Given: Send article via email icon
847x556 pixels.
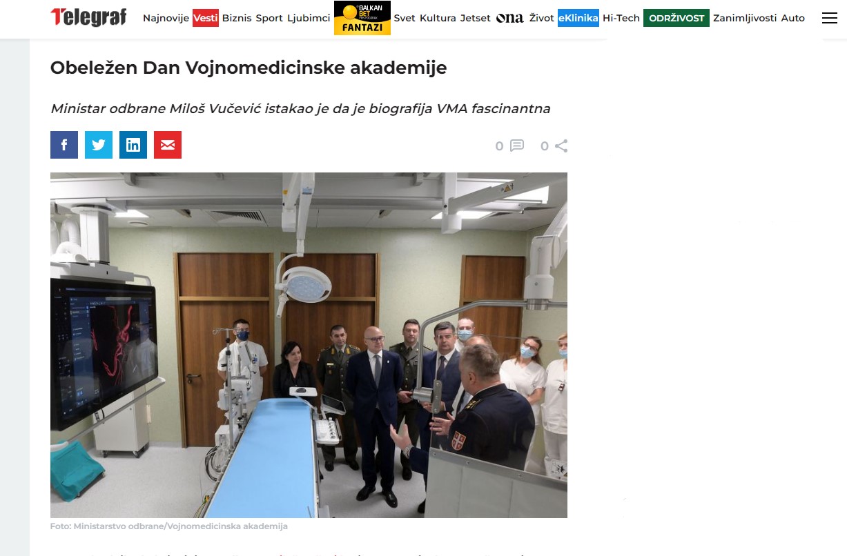Looking at the screenshot, I should click(x=168, y=145).
